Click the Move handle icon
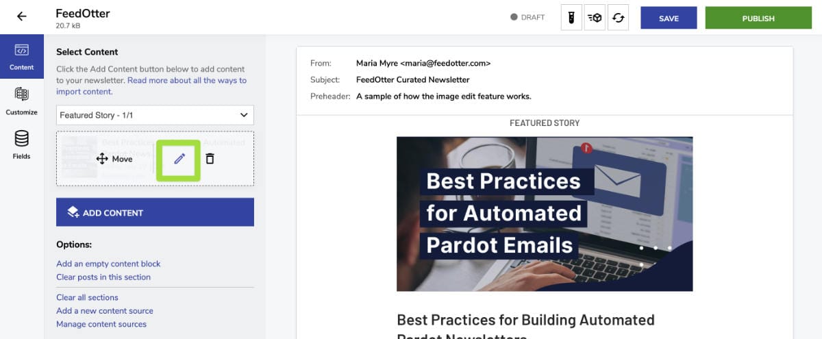This screenshot has height=339, width=822. tap(102, 159)
